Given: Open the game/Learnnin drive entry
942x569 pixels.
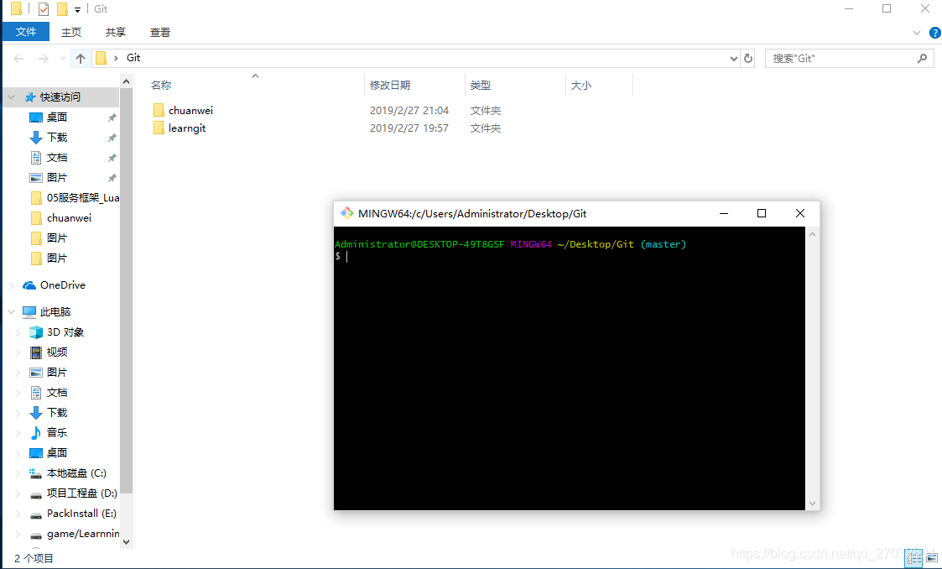Looking at the screenshot, I should click(83, 534).
